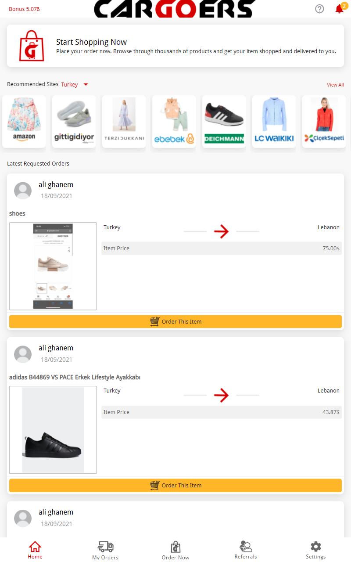Open the Terzi Dukkani site tile

(124, 122)
